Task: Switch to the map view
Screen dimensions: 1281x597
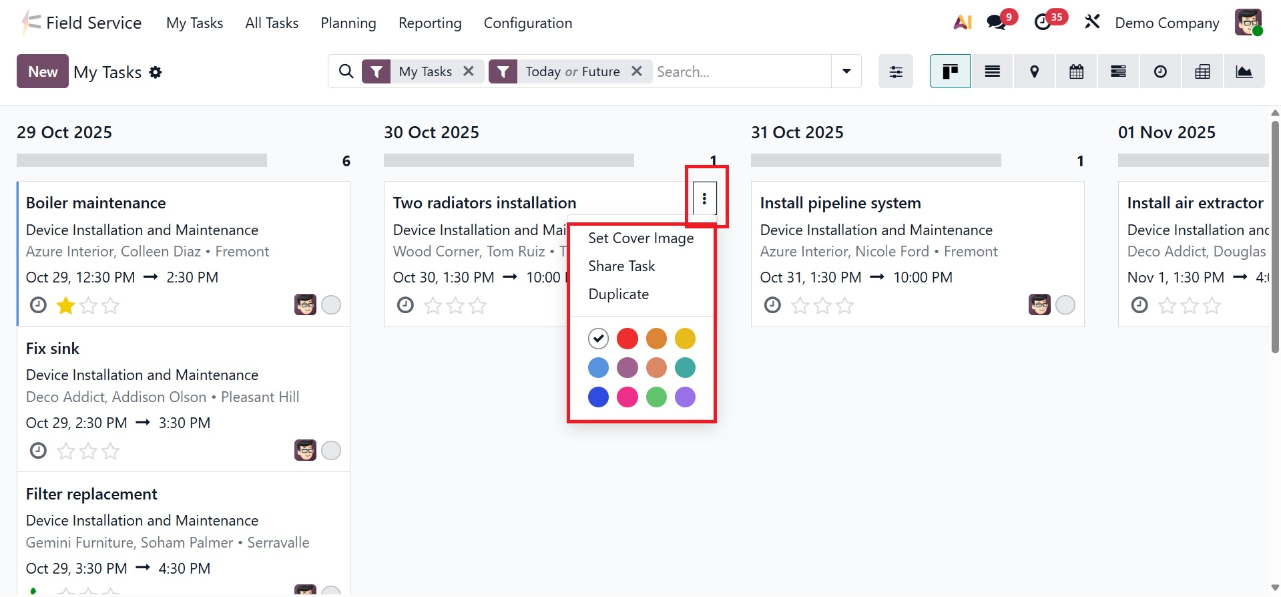Action: [x=1034, y=71]
